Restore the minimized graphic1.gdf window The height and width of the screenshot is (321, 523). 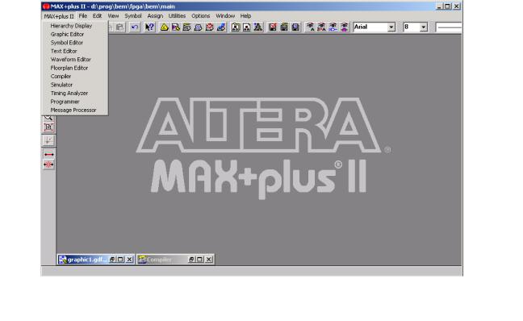coord(112,260)
